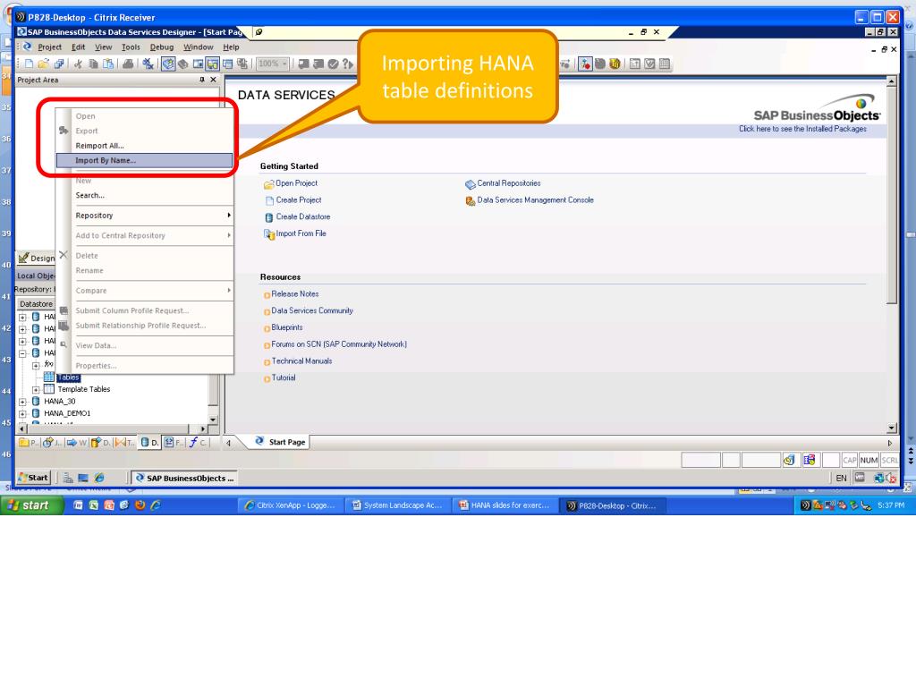Screen dimensions: 916x687
Task: Choose Reimport All from context menu
Action: click(x=144, y=146)
